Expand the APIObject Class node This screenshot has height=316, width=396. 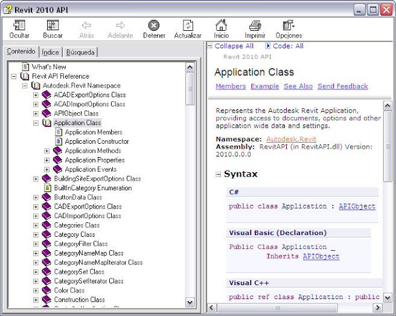pyautogui.click(x=36, y=113)
